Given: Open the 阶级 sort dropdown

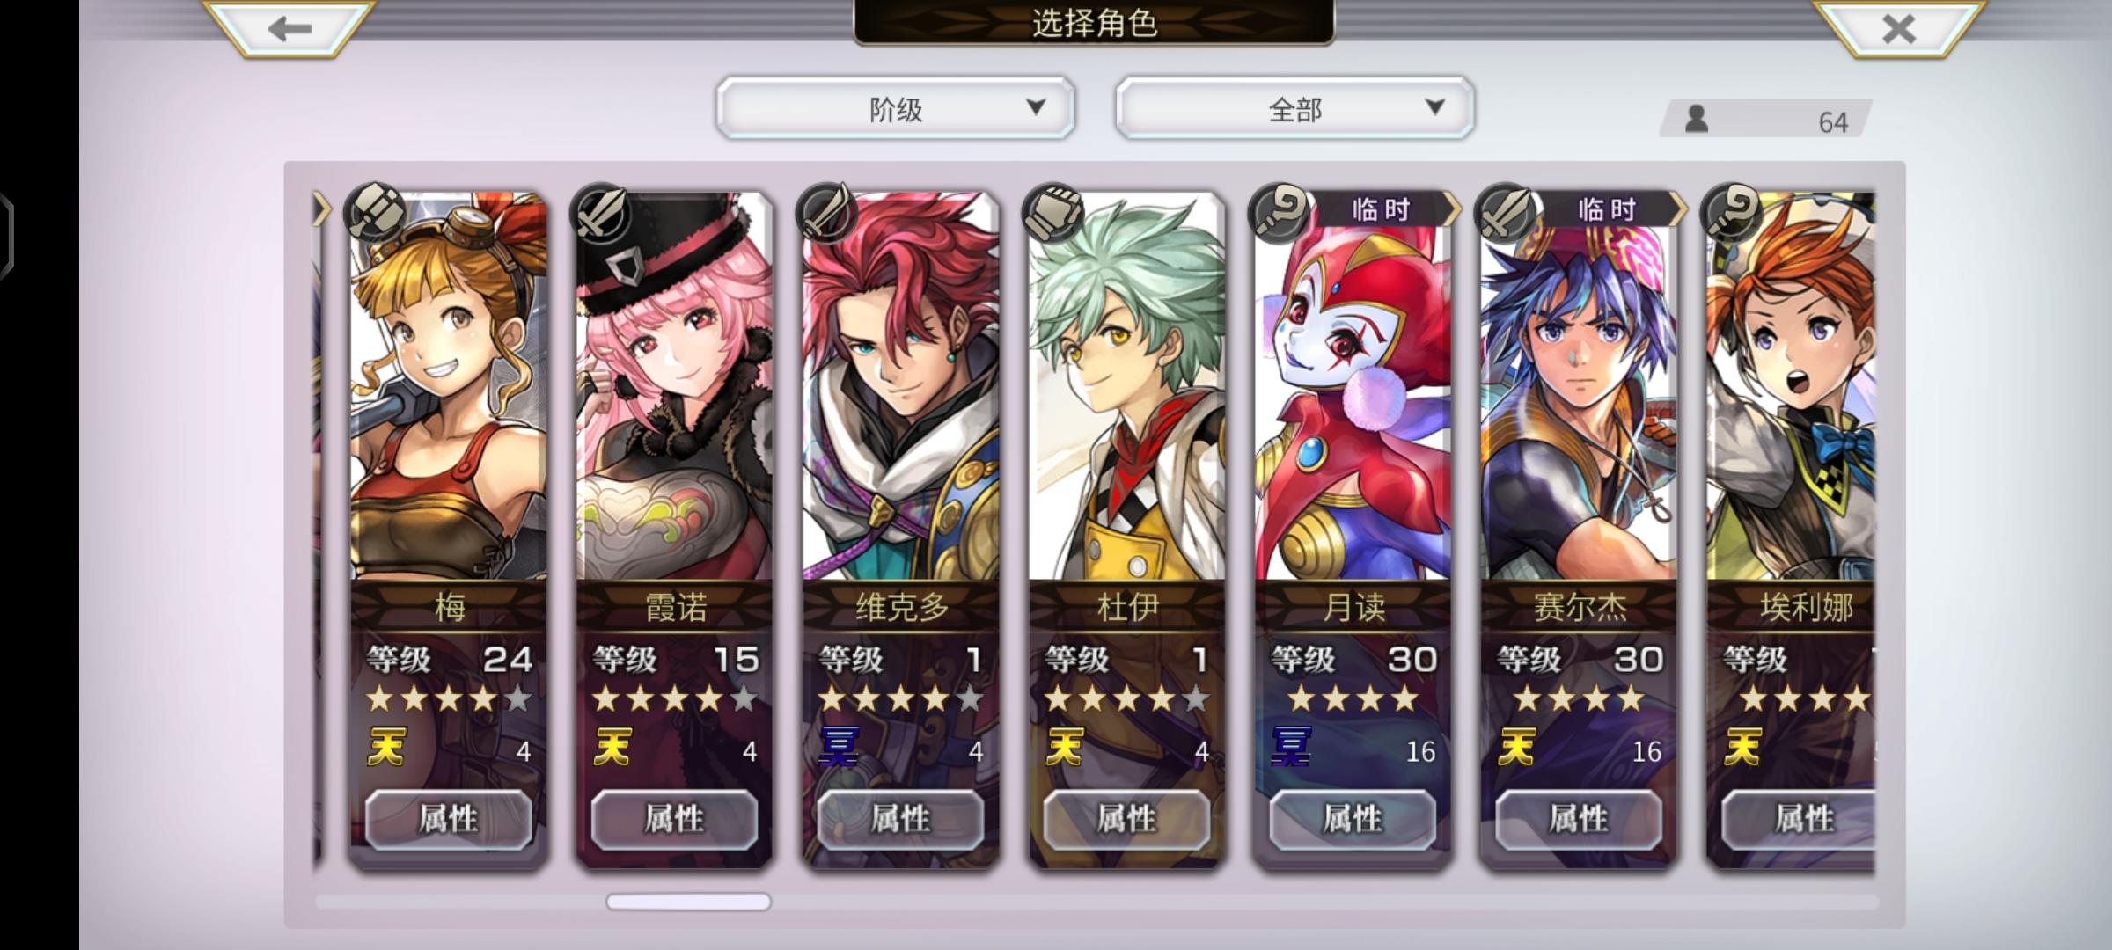Looking at the screenshot, I should pyautogui.click(x=896, y=109).
